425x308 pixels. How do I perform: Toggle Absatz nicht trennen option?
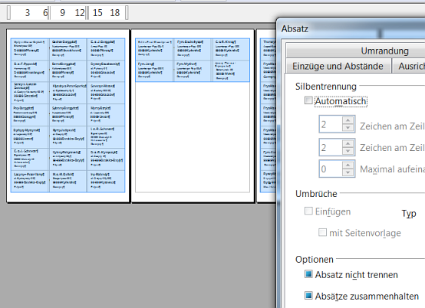coord(308,274)
